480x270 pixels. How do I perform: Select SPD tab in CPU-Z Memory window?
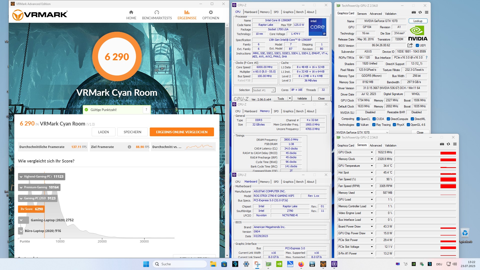tap(276, 111)
